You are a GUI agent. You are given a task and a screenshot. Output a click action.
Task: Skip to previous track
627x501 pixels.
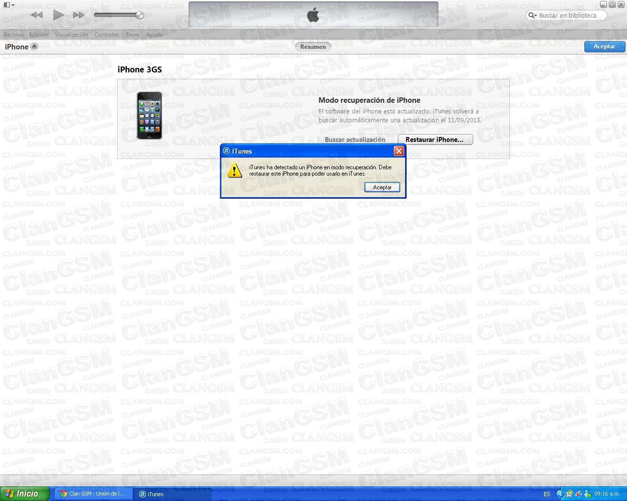click(36, 15)
